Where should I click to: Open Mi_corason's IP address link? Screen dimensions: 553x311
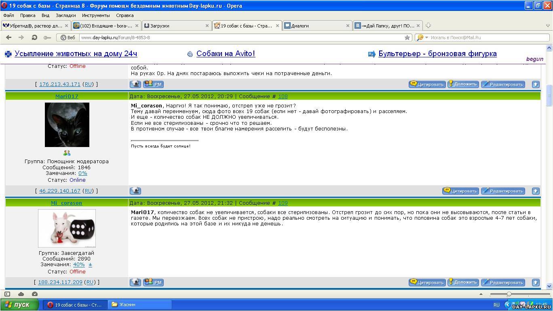pyautogui.click(x=60, y=282)
